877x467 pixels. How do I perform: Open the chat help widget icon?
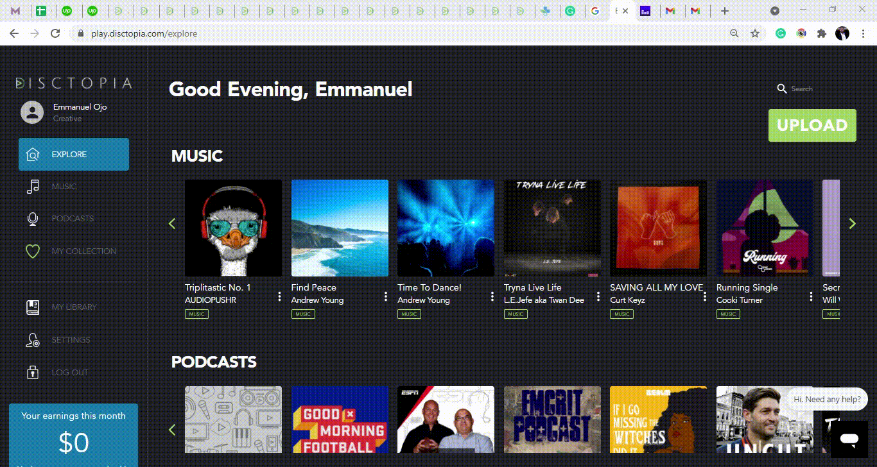[849, 439]
